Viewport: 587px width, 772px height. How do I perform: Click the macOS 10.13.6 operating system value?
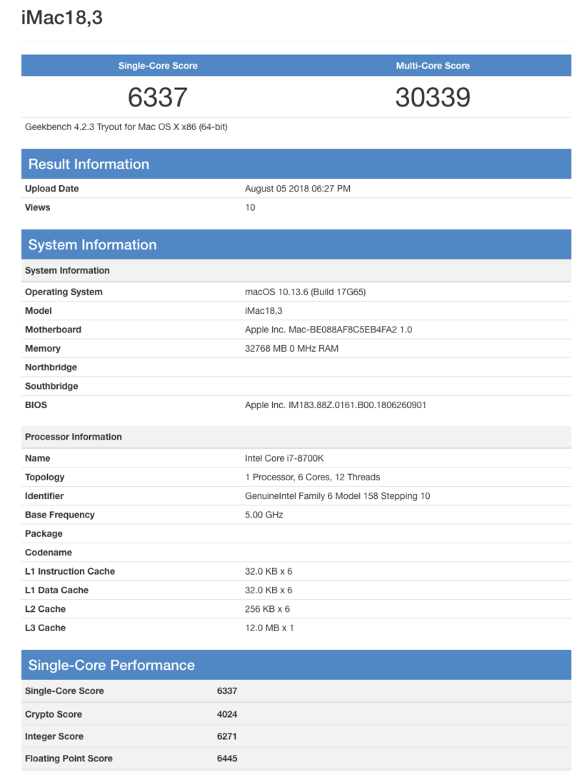pos(305,292)
